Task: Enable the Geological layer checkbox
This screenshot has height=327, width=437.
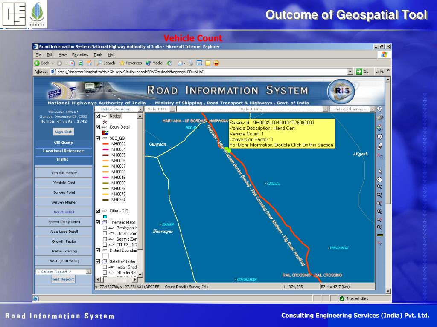Action: click(105, 227)
